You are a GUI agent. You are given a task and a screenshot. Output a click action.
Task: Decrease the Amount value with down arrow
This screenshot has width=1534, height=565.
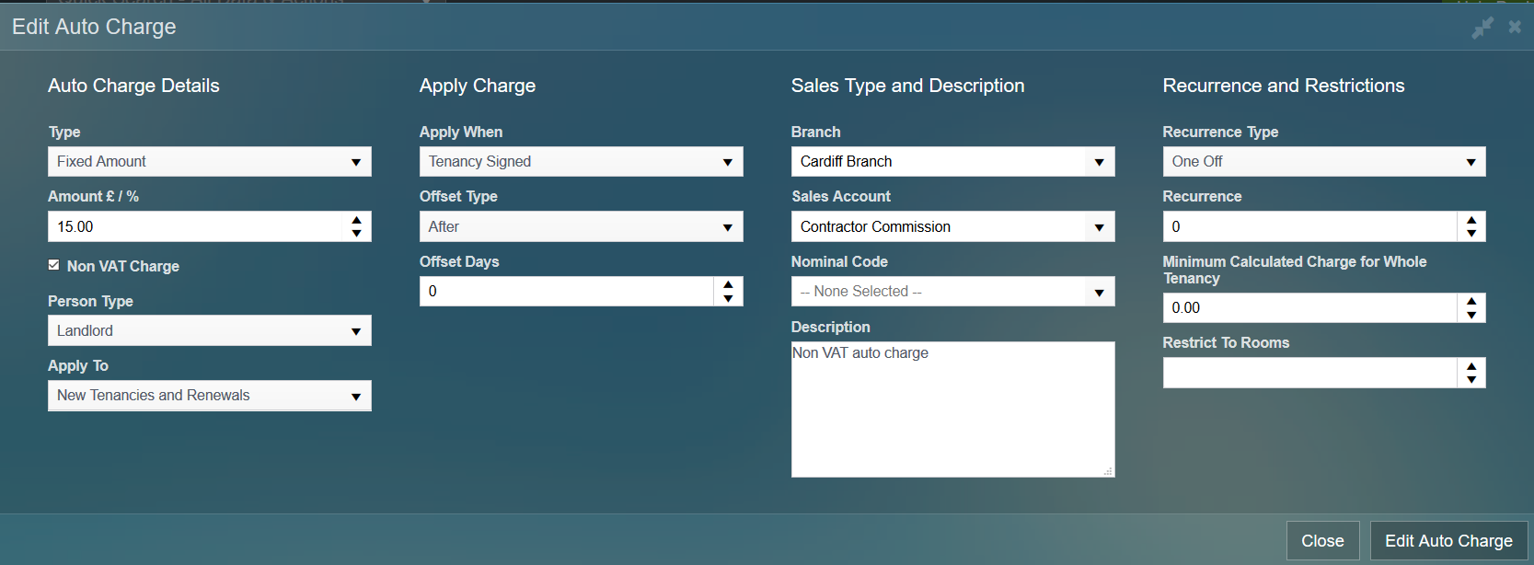coord(356,234)
